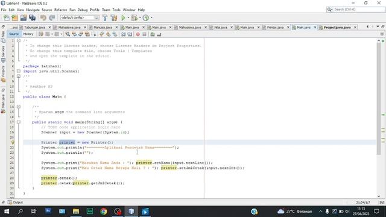Open the dropdown arrow next to Debug Project
The height and width of the screenshot is (217, 386).
pyautogui.click(x=140, y=17)
